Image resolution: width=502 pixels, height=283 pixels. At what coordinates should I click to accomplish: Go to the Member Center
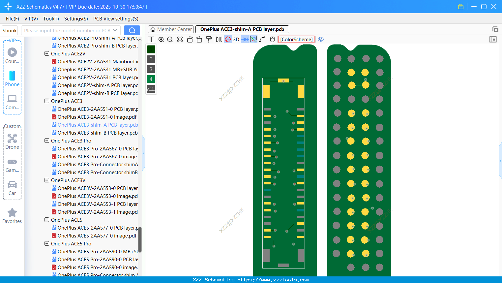click(x=171, y=29)
